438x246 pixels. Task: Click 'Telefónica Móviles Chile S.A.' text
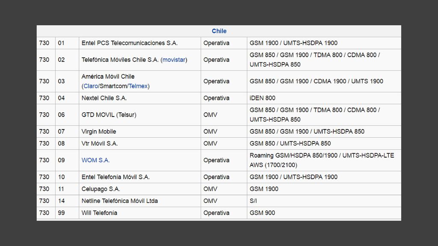coord(120,60)
